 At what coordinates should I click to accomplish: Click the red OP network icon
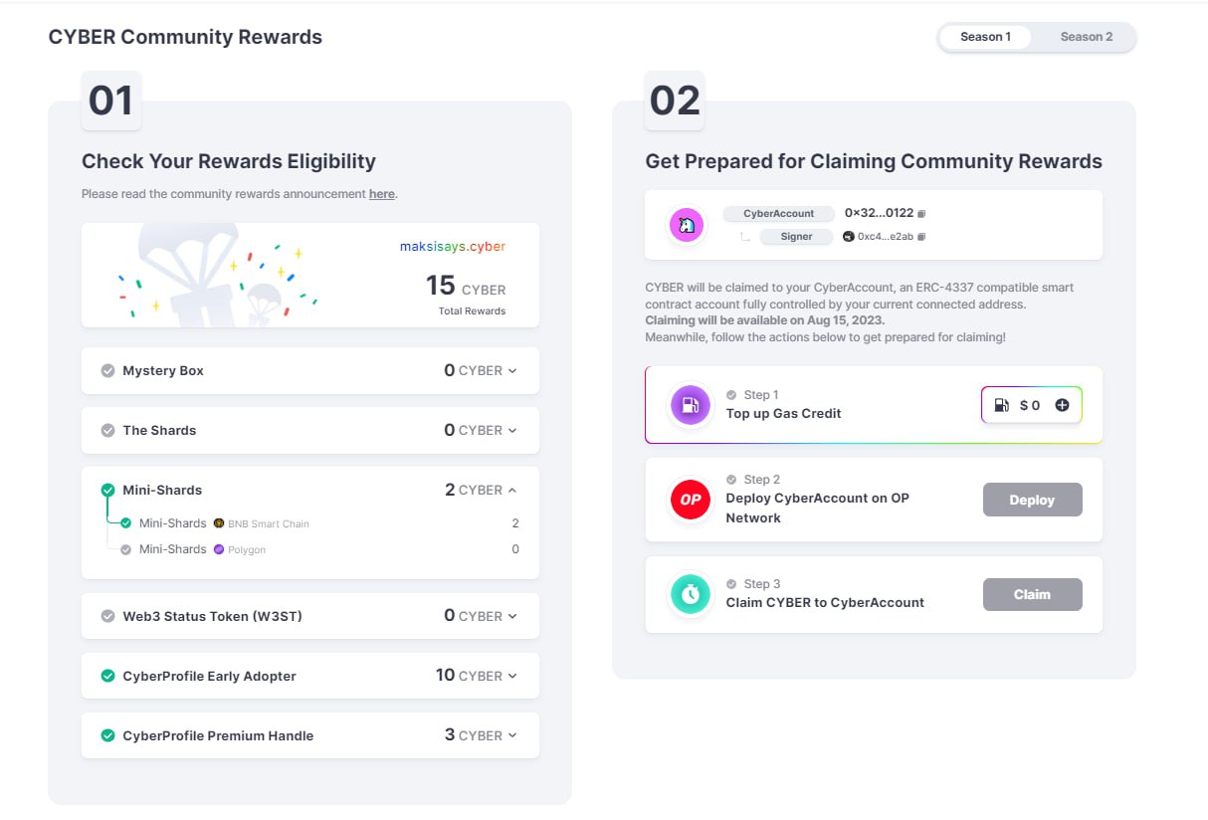tap(690, 500)
